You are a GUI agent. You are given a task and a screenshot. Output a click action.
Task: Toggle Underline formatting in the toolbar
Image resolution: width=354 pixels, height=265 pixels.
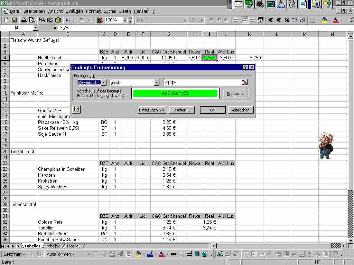tap(226, 20)
